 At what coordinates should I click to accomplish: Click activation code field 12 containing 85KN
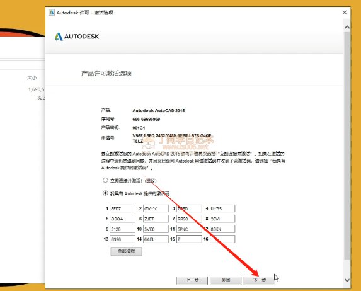222,229
